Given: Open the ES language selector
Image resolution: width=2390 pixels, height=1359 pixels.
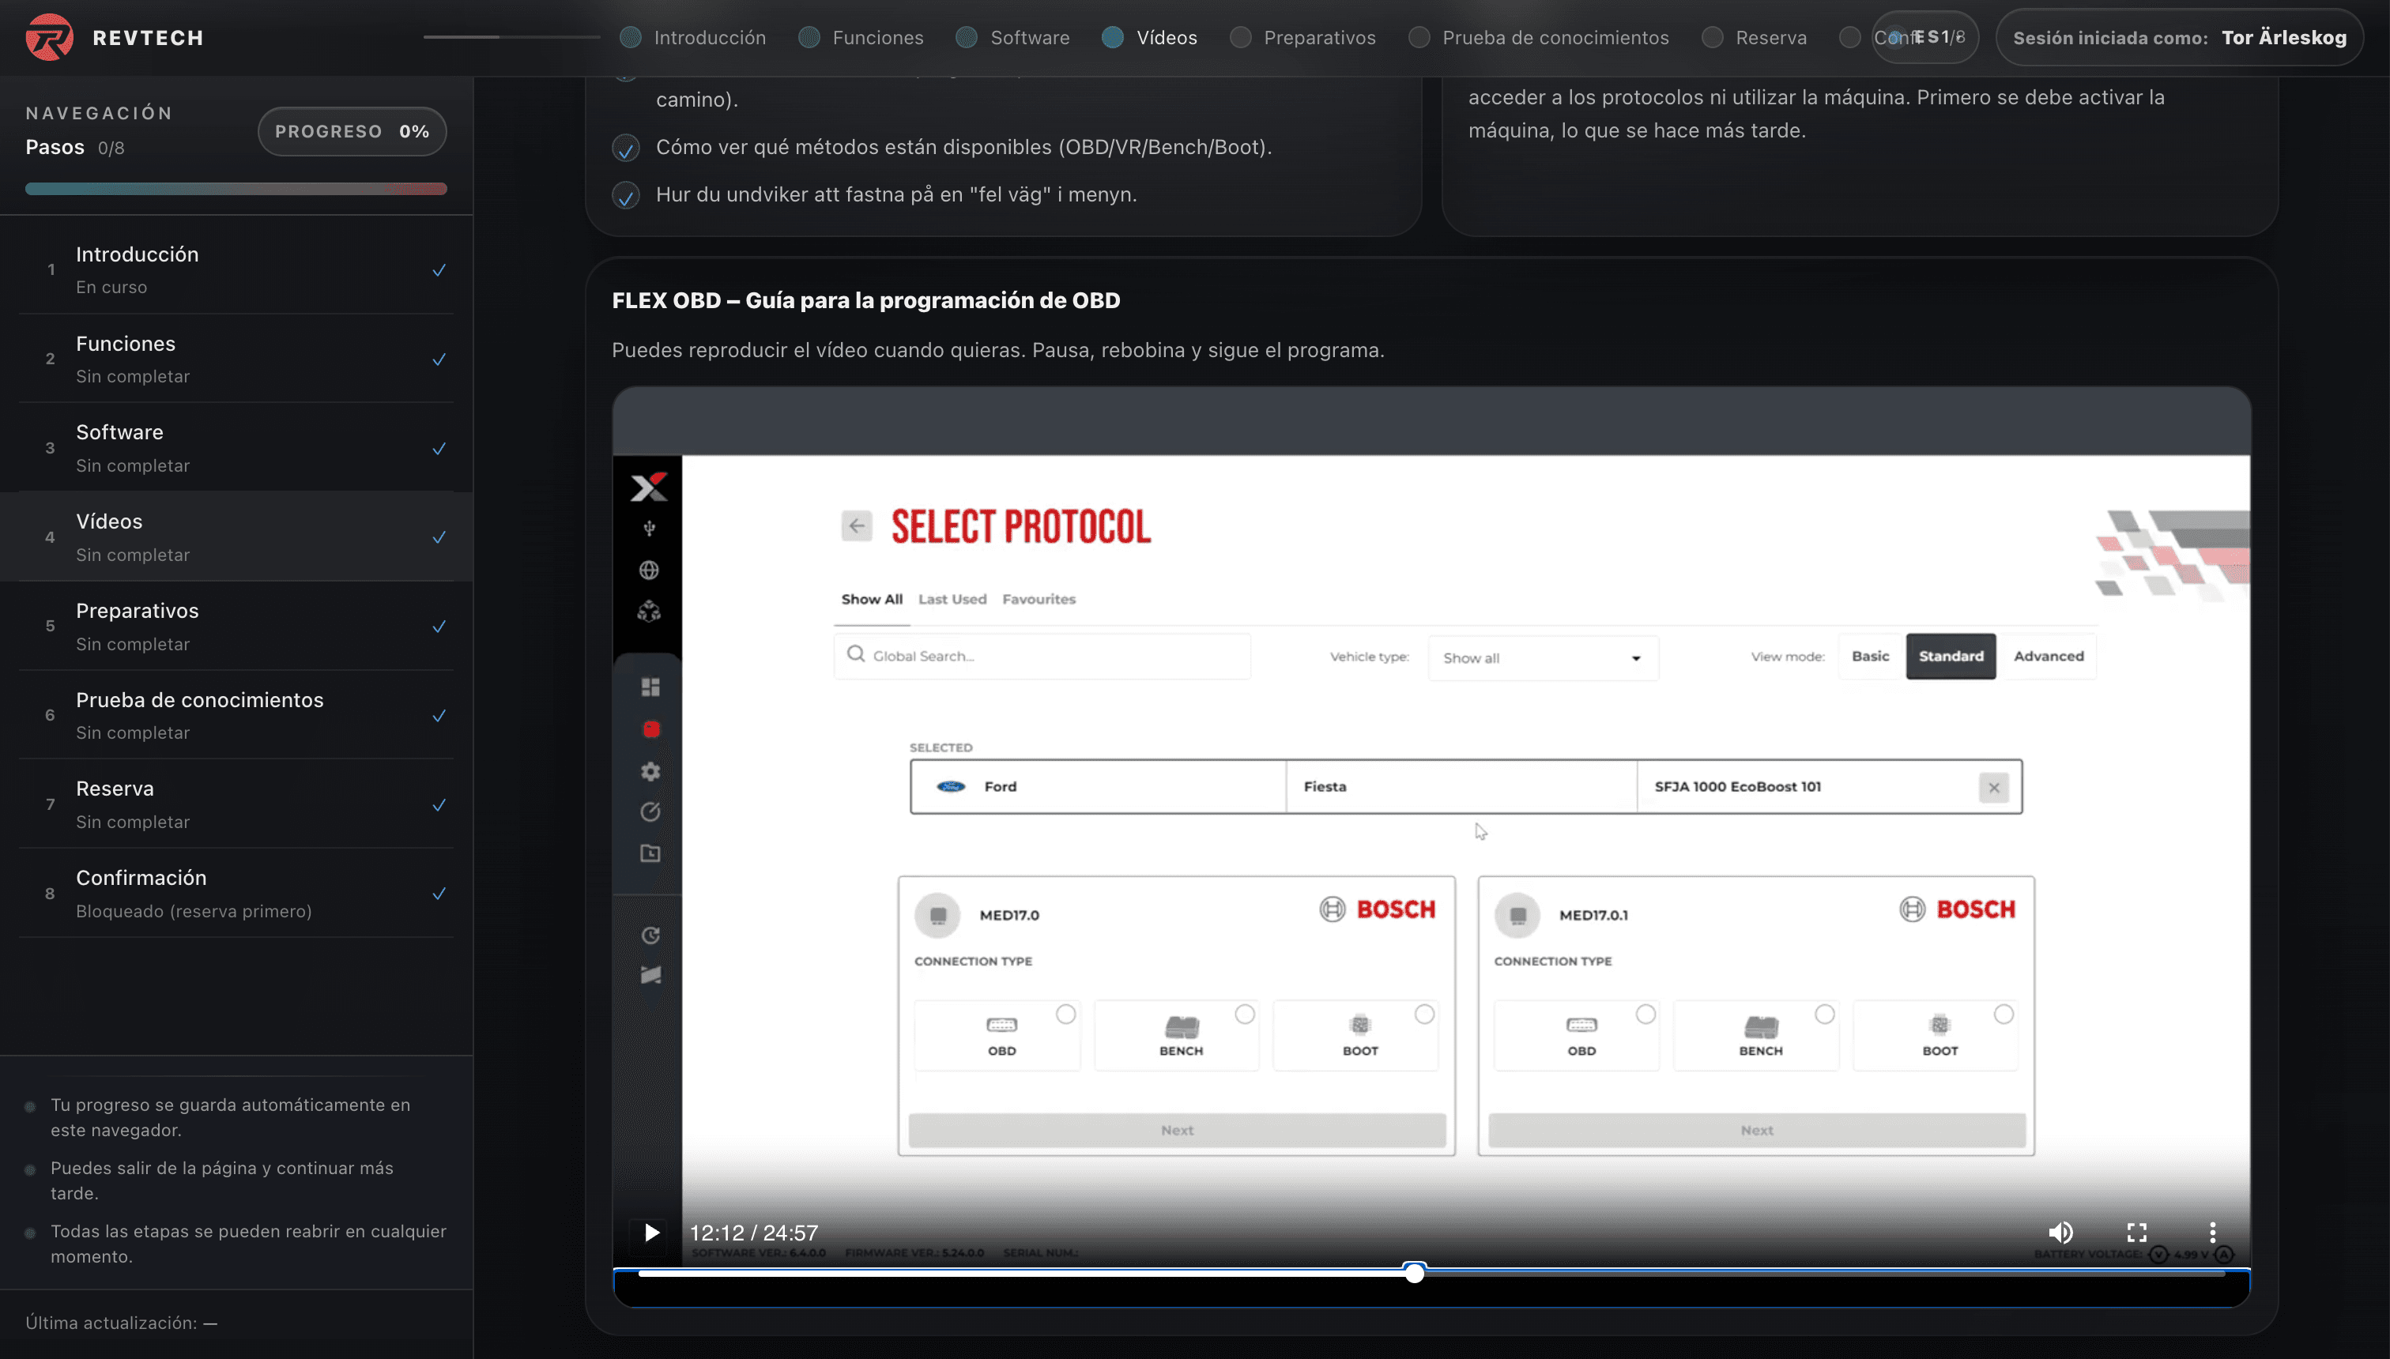Looking at the screenshot, I should [1926, 37].
